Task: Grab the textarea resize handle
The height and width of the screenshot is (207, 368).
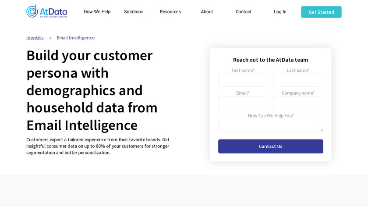Action: coord(322,130)
